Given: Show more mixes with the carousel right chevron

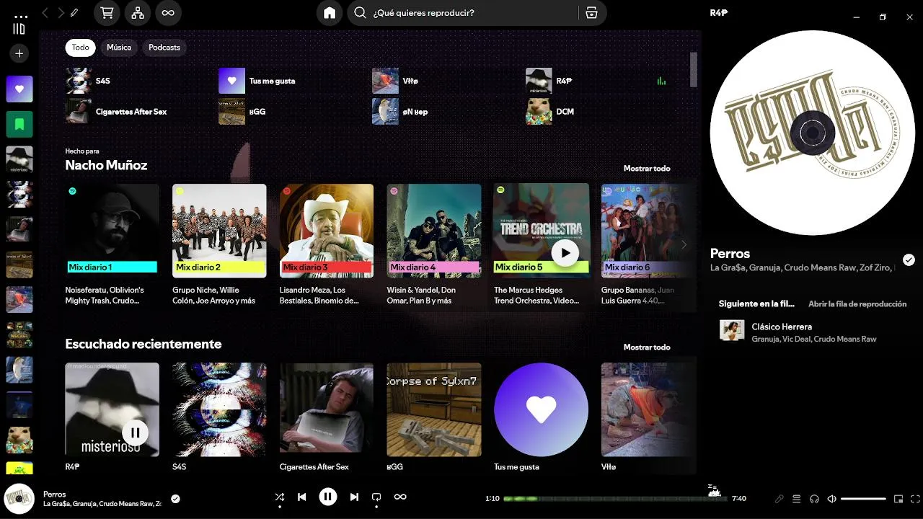Looking at the screenshot, I should 684,245.
